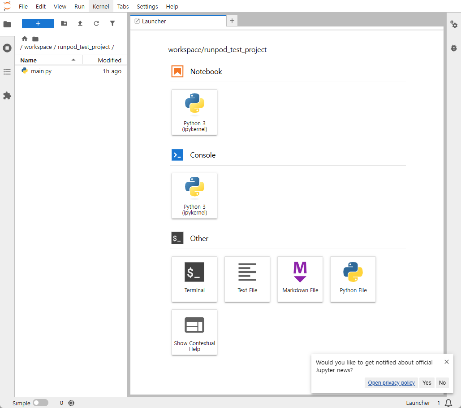This screenshot has width=461, height=408.
Task: Open the Tabs menu
Action: click(x=123, y=6)
